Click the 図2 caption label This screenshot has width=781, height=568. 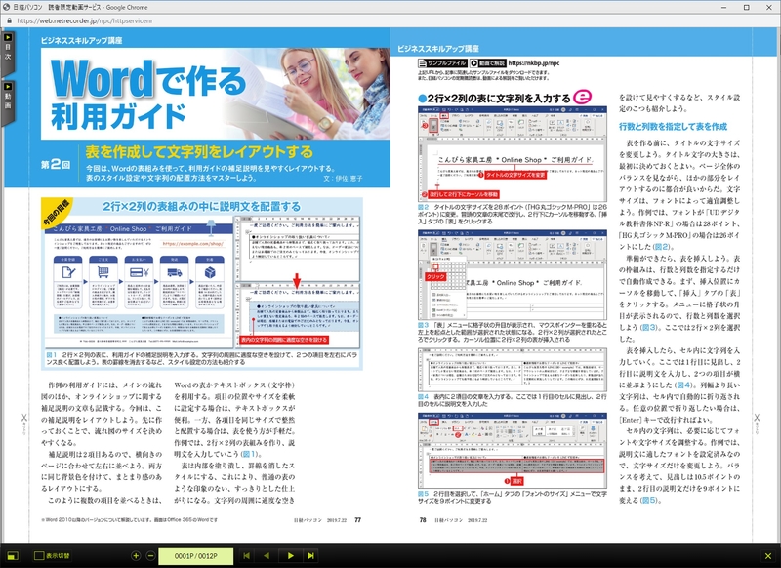pyautogui.click(x=423, y=207)
